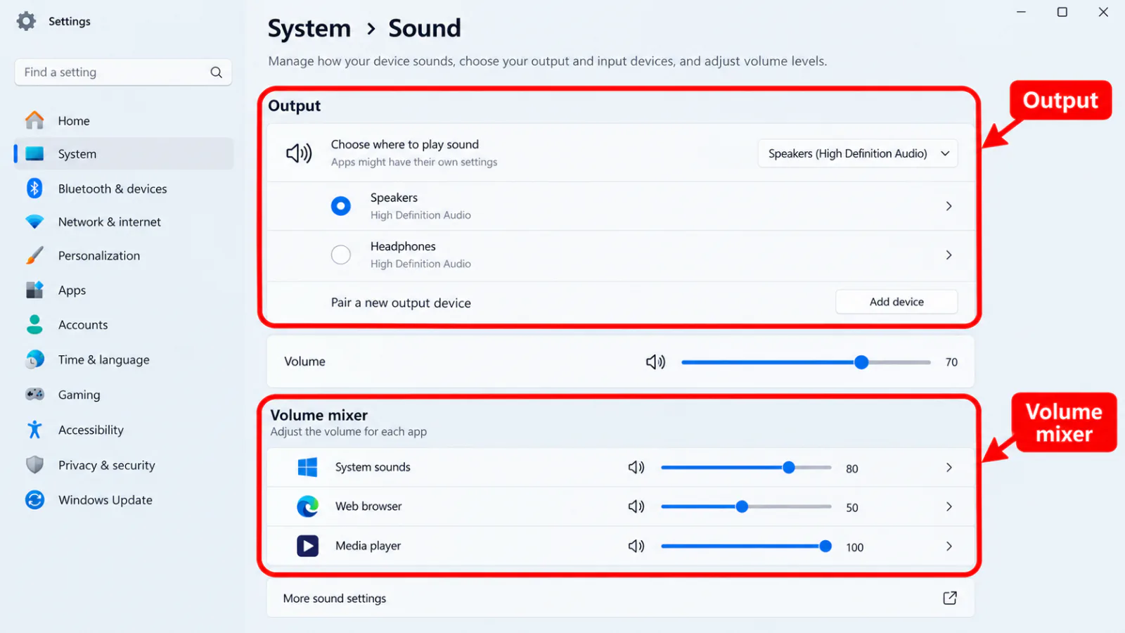Click the Media player volume slider
The width and height of the screenshot is (1125, 633).
pos(746,546)
